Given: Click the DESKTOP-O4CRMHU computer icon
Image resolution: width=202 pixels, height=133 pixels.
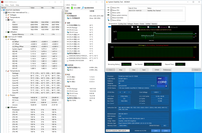Looking at the screenshot, I should [4, 10].
